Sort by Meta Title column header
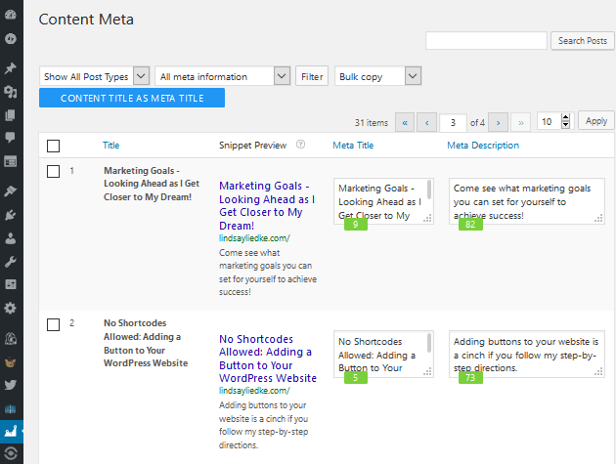Screen dimensions: 616x464 point(353,146)
